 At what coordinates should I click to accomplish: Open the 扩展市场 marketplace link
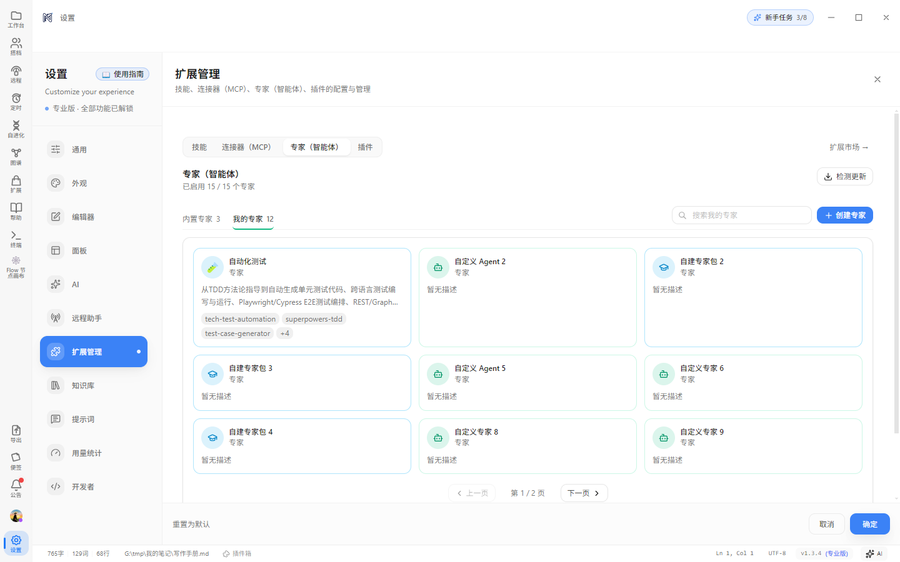[x=849, y=147]
